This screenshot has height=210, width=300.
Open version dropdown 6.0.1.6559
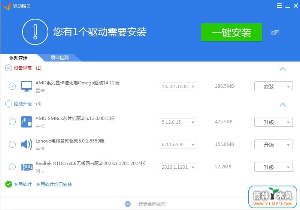coord(178,144)
